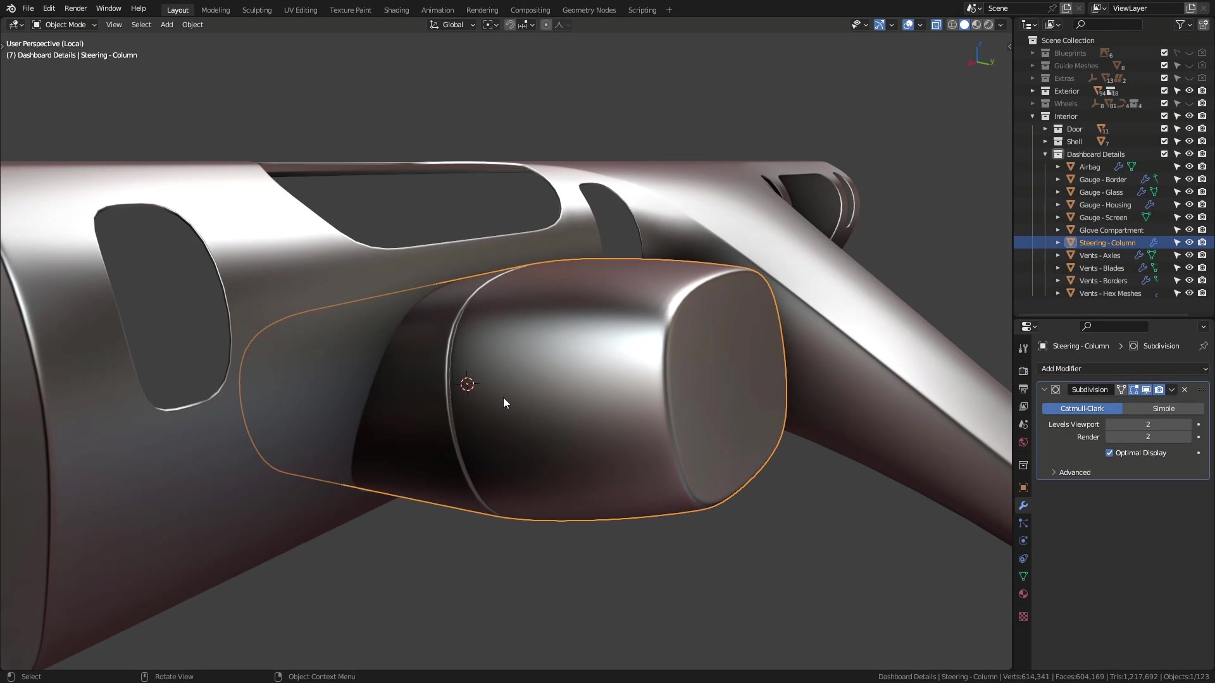The image size is (1215, 683).
Task: Open the Collection properties tab
Action: coord(1023,465)
